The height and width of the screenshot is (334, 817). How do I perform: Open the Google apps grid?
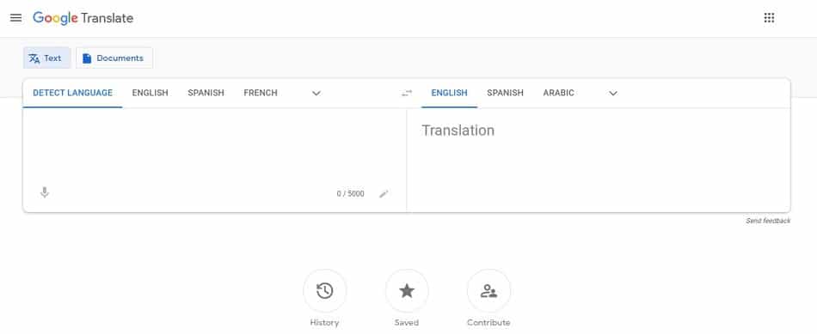pyautogui.click(x=769, y=18)
